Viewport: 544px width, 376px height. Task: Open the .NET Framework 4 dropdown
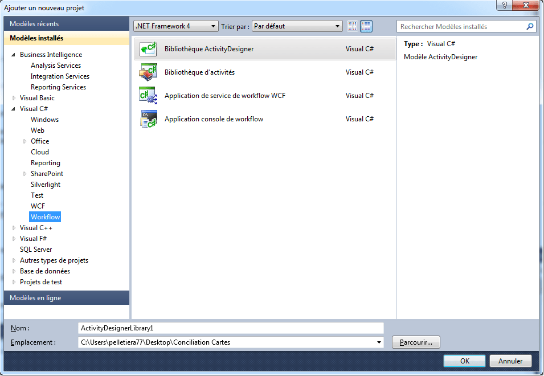point(213,26)
